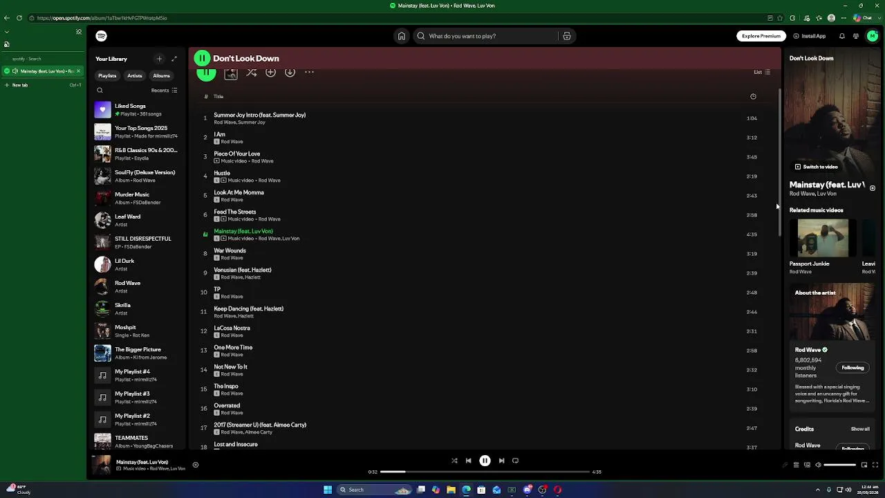Viewport: 885px width, 498px height.
Task: Switch to video toggle on artwork
Action: (817, 167)
